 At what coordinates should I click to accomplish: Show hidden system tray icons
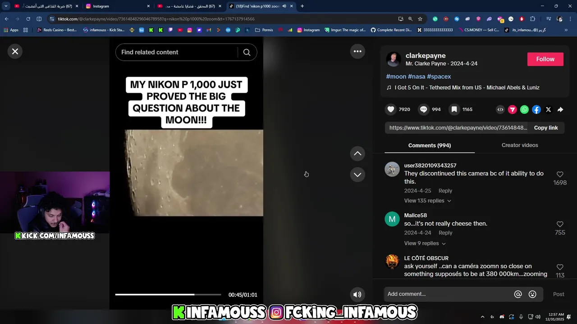(482, 317)
